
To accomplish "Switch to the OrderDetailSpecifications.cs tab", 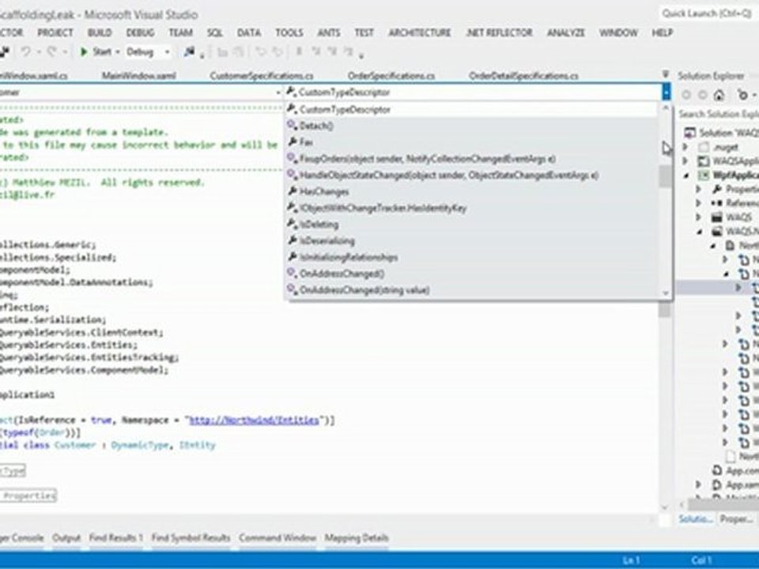I will (x=523, y=76).
